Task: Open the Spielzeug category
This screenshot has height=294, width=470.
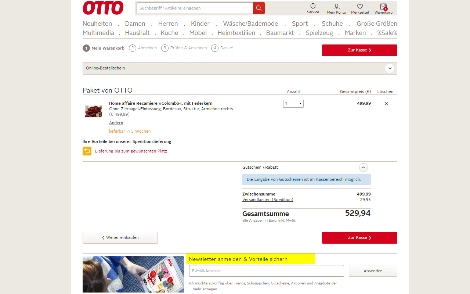Action: tap(319, 33)
